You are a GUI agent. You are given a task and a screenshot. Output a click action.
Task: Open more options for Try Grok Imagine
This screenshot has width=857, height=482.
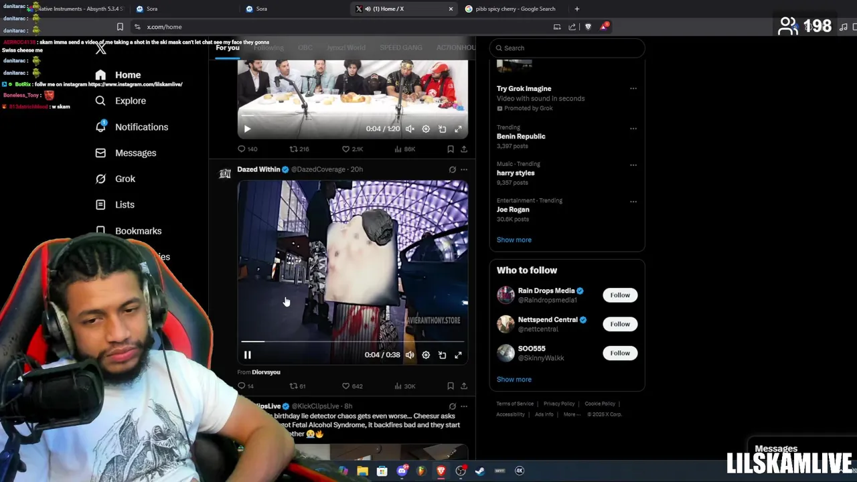(x=633, y=88)
